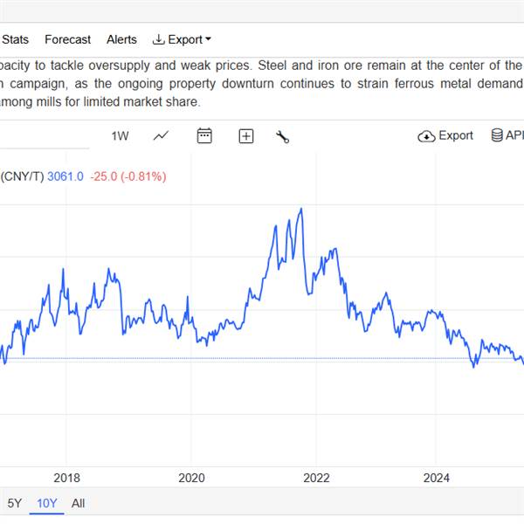
Task: Click the -25.0 (-0.81%) change text
Action: click(x=128, y=176)
